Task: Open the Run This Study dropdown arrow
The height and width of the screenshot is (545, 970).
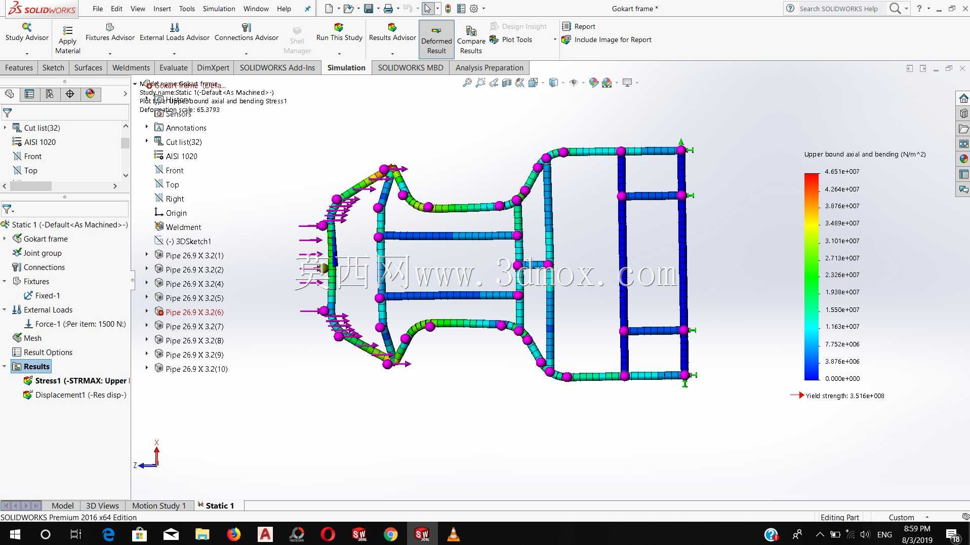Action: 339,54
